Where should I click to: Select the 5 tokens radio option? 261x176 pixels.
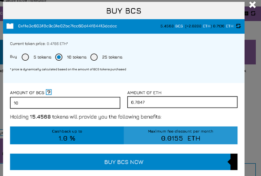click(x=25, y=57)
